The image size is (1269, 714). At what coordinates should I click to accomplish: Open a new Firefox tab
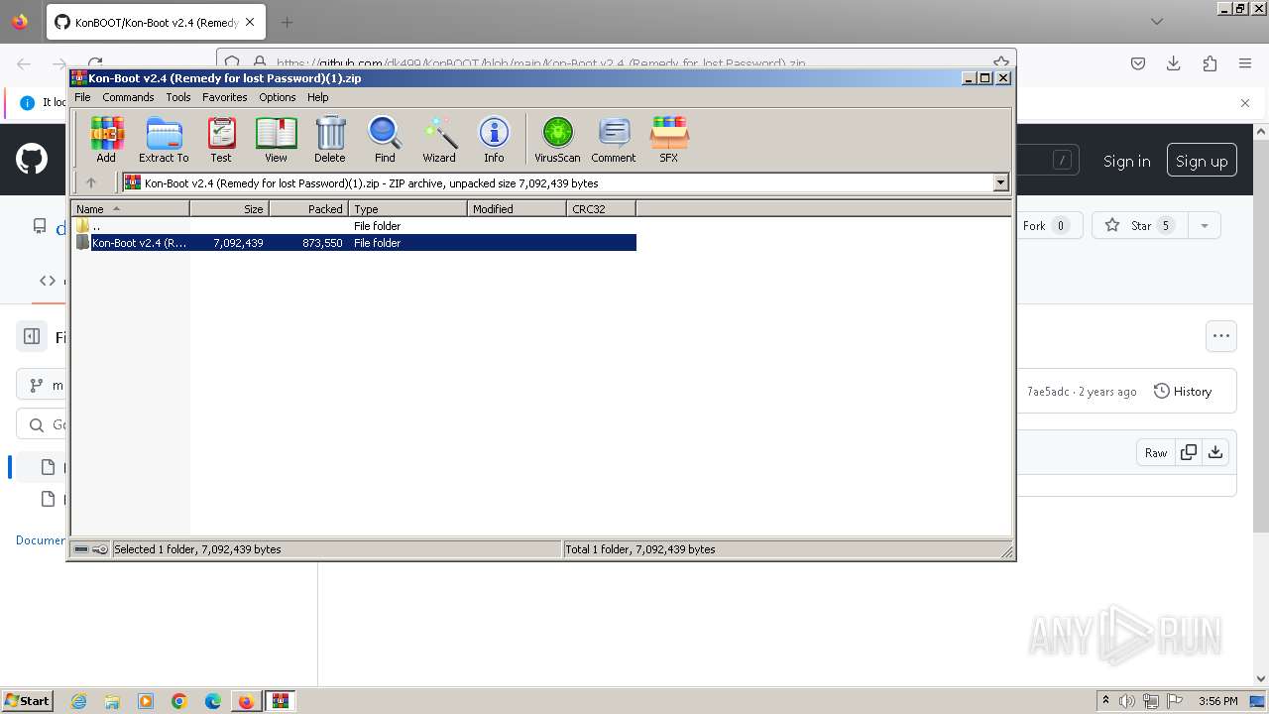287,22
